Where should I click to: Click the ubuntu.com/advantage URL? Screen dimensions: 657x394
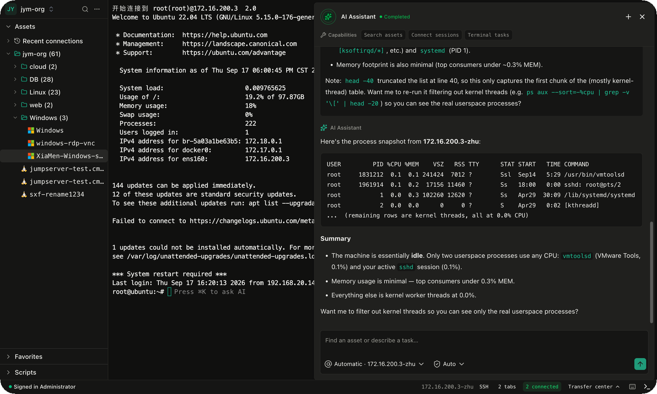pyautogui.click(x=234, y=53)
